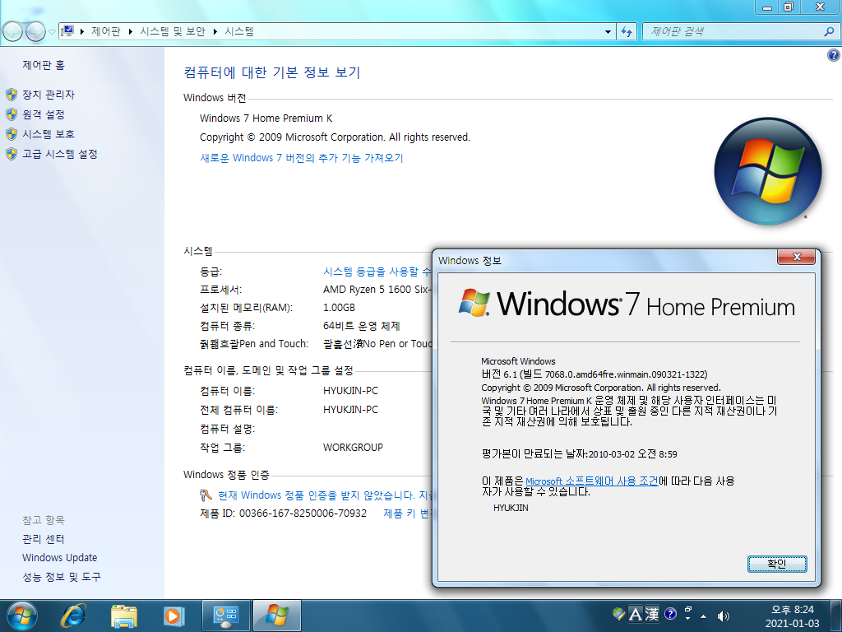Click the volume speaker tray icon
The height and width of the screenshot is (632, 842).
click(x=724, y=616)
